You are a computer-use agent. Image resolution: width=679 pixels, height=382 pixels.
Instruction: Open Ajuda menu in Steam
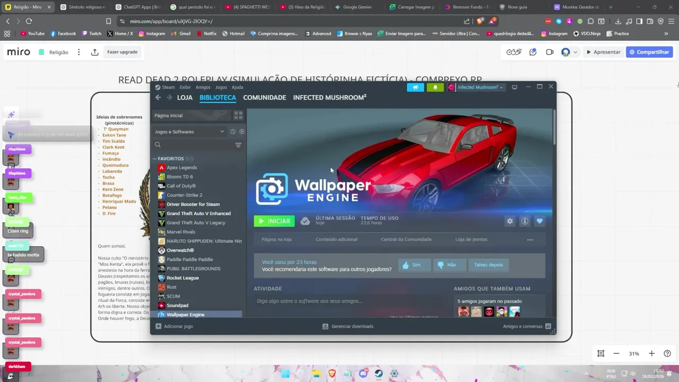(x=237, y=87)
